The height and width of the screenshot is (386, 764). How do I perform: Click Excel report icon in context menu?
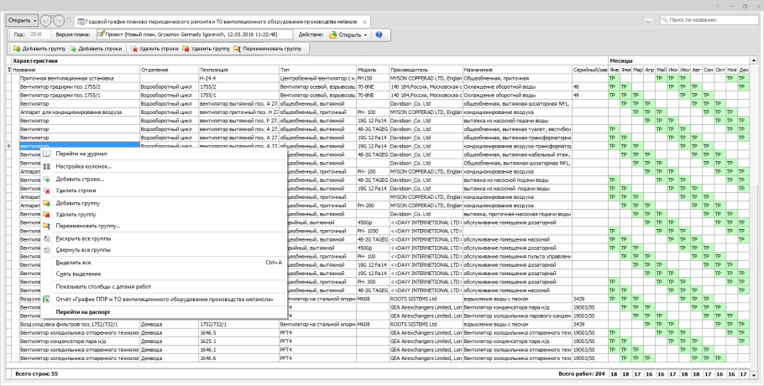pyautogui.click(x=47, y=299)
